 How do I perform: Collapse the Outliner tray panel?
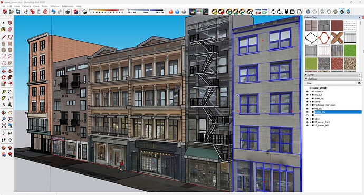[x=306, y=79]
